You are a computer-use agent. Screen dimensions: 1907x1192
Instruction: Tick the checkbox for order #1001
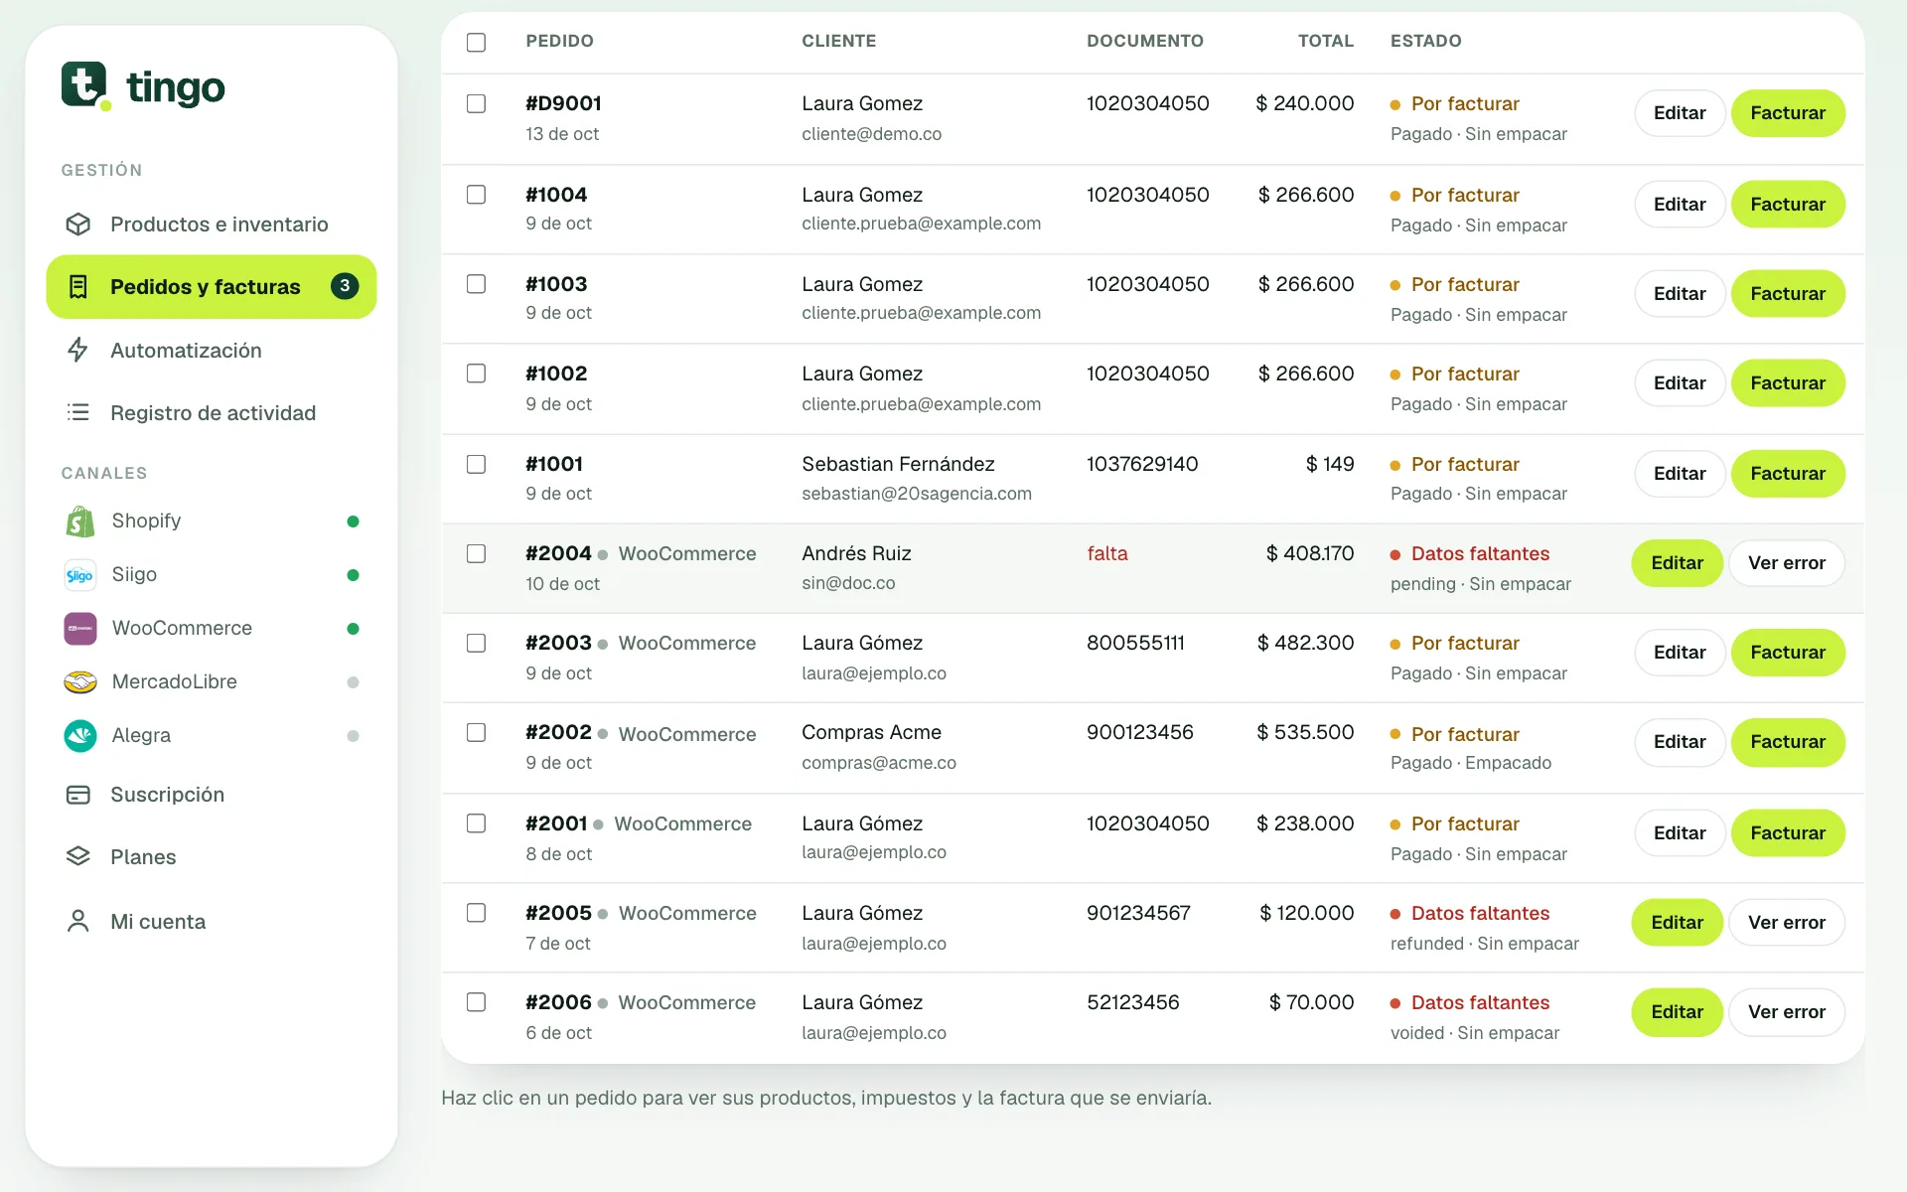point(477,464)
